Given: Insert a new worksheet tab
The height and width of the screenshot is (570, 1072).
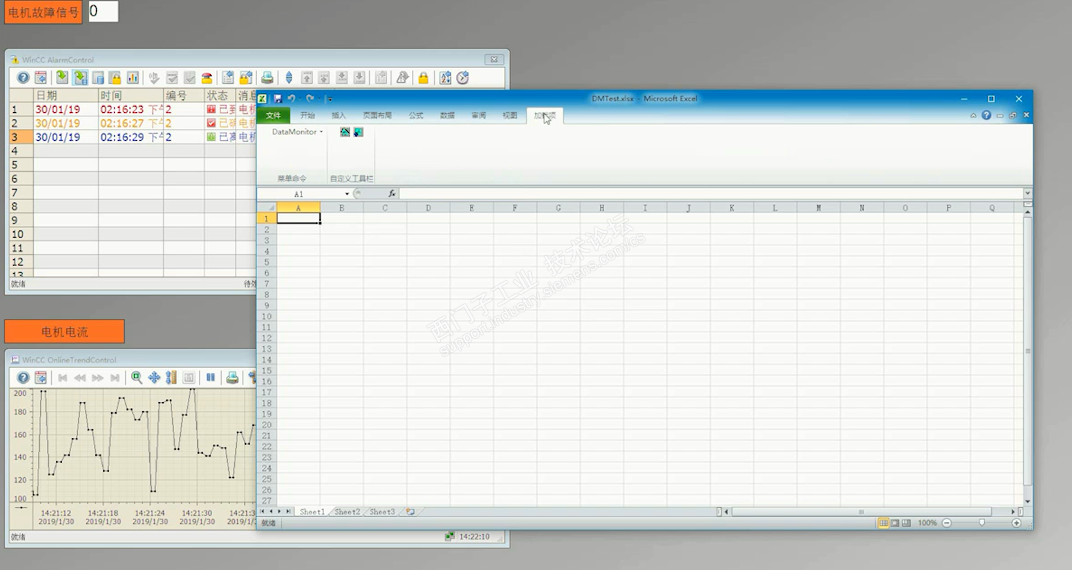Looking at the screenshot, I should click(410, 512).
